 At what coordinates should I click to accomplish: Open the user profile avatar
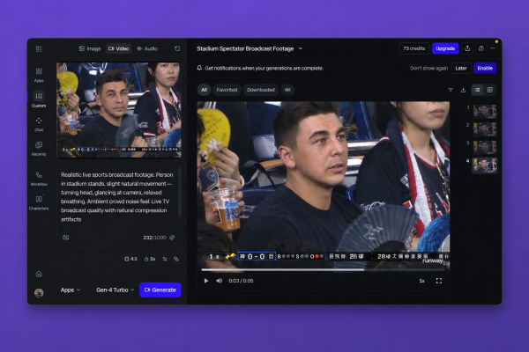point(39,293)
